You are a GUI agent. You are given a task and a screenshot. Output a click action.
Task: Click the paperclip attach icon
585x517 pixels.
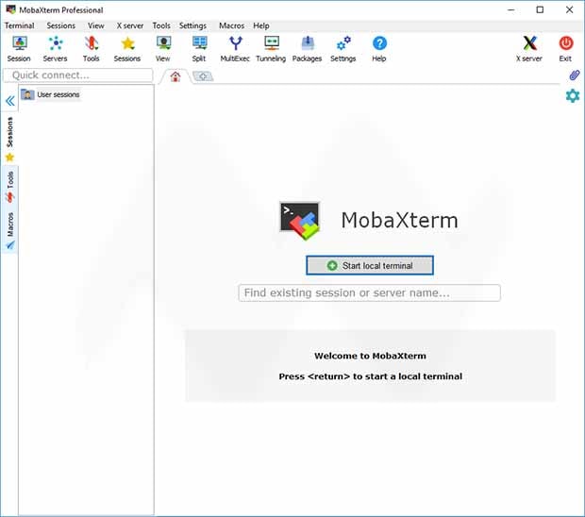coord(574,75)
